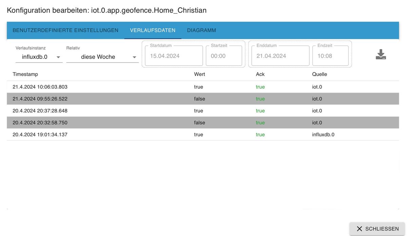Image resolution: width=407 pixels, height=236 pixels.
Task: Click Quelle value influxdb.0 in last row
Action: pos(323,135)
